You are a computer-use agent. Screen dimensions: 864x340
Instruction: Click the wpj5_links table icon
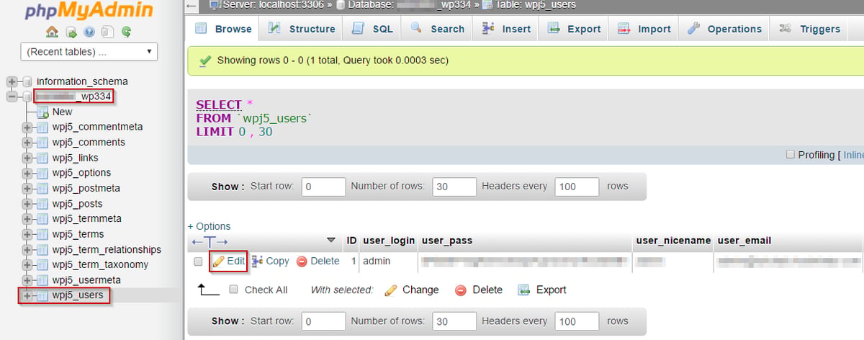(x=42, y=158)
